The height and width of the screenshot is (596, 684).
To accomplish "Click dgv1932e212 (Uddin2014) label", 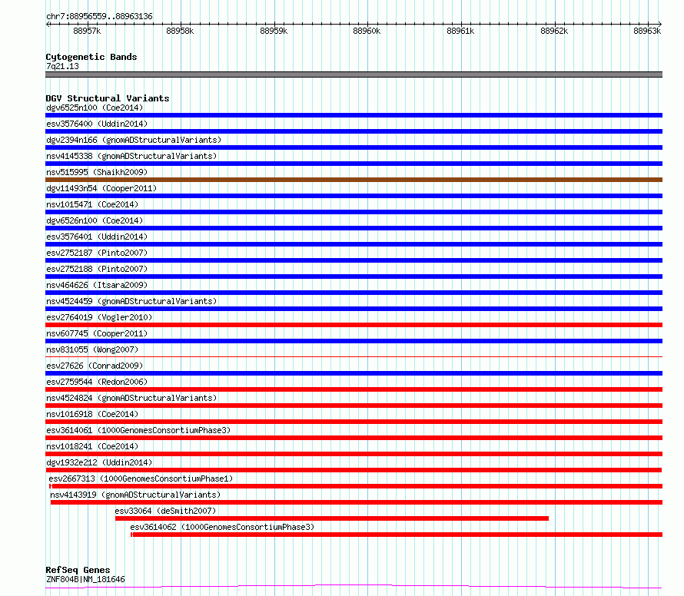I will (x=99, y=462).
